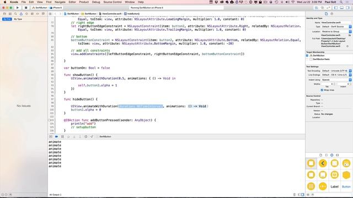Open the SwiftButton scheme selector
The height and width of the screenshot is (198, 353).
pyautogui.click(x=40, y=8)
